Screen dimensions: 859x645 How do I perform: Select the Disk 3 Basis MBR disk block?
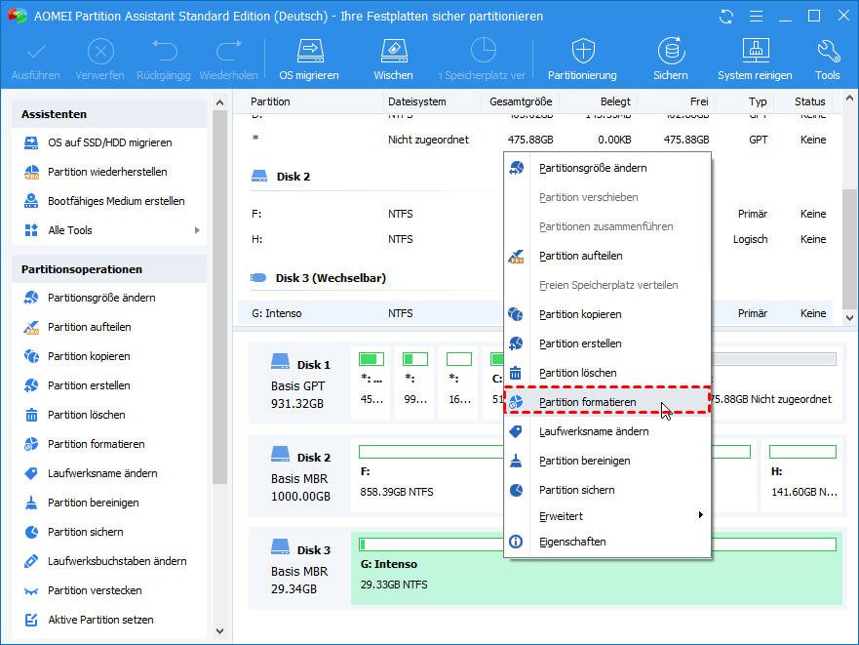click(x=300, y=569)
